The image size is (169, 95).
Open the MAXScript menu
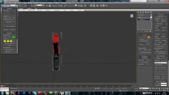64,3
